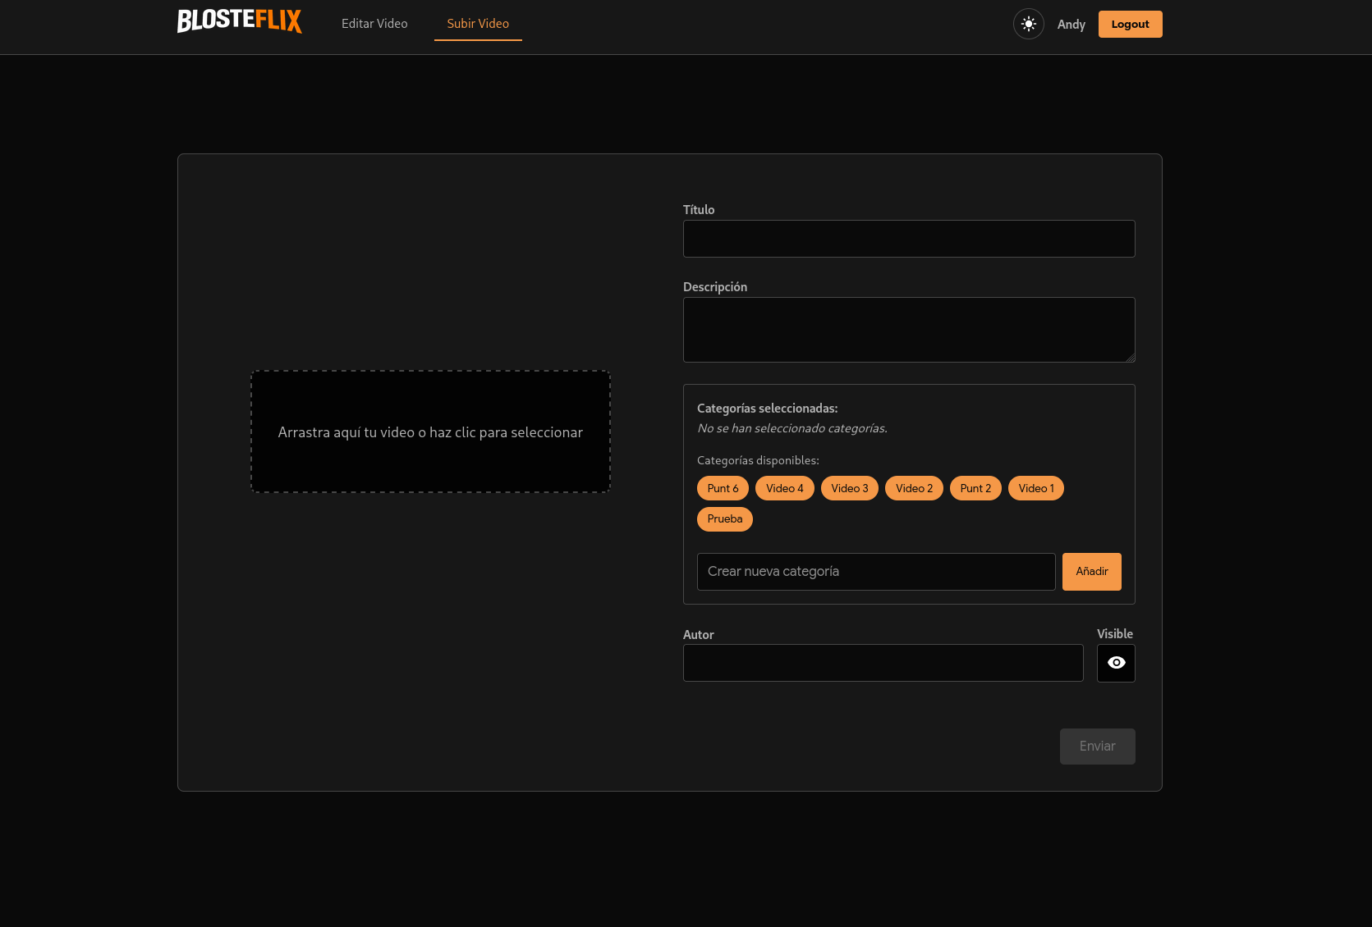Open the Editar Video tab
Screen dimensions: 1372x927
(x=374, y=24)
